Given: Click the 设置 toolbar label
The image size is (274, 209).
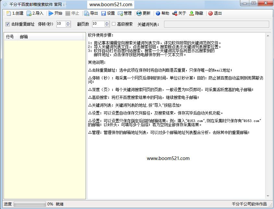Looking at the screenshot, I should click(x=111, y=13).
